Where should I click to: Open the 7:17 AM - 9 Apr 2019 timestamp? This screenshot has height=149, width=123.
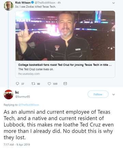click(17, 145)
